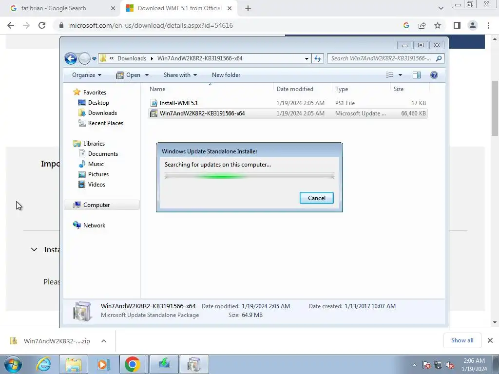Click the Google icon in address bar

tap(406, 25)
